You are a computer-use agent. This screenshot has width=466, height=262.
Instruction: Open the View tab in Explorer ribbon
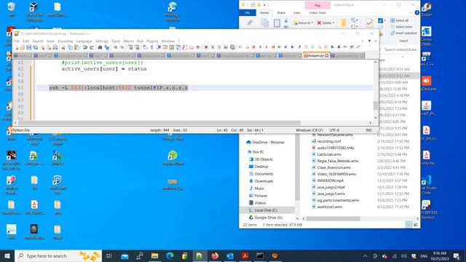tap(296, 13)
